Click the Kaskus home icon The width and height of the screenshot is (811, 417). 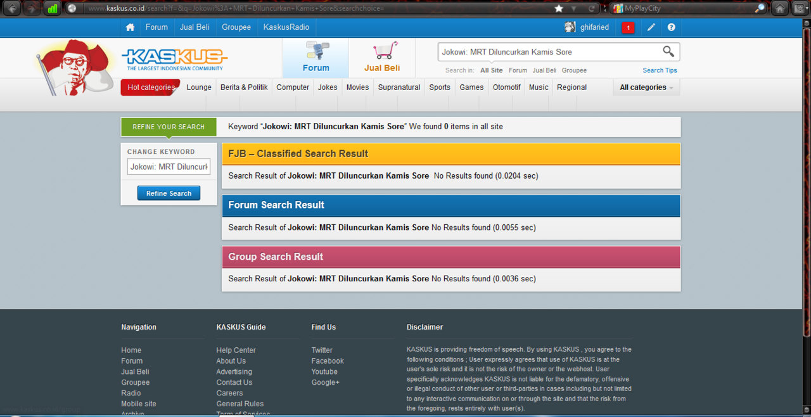click(130, 27)
